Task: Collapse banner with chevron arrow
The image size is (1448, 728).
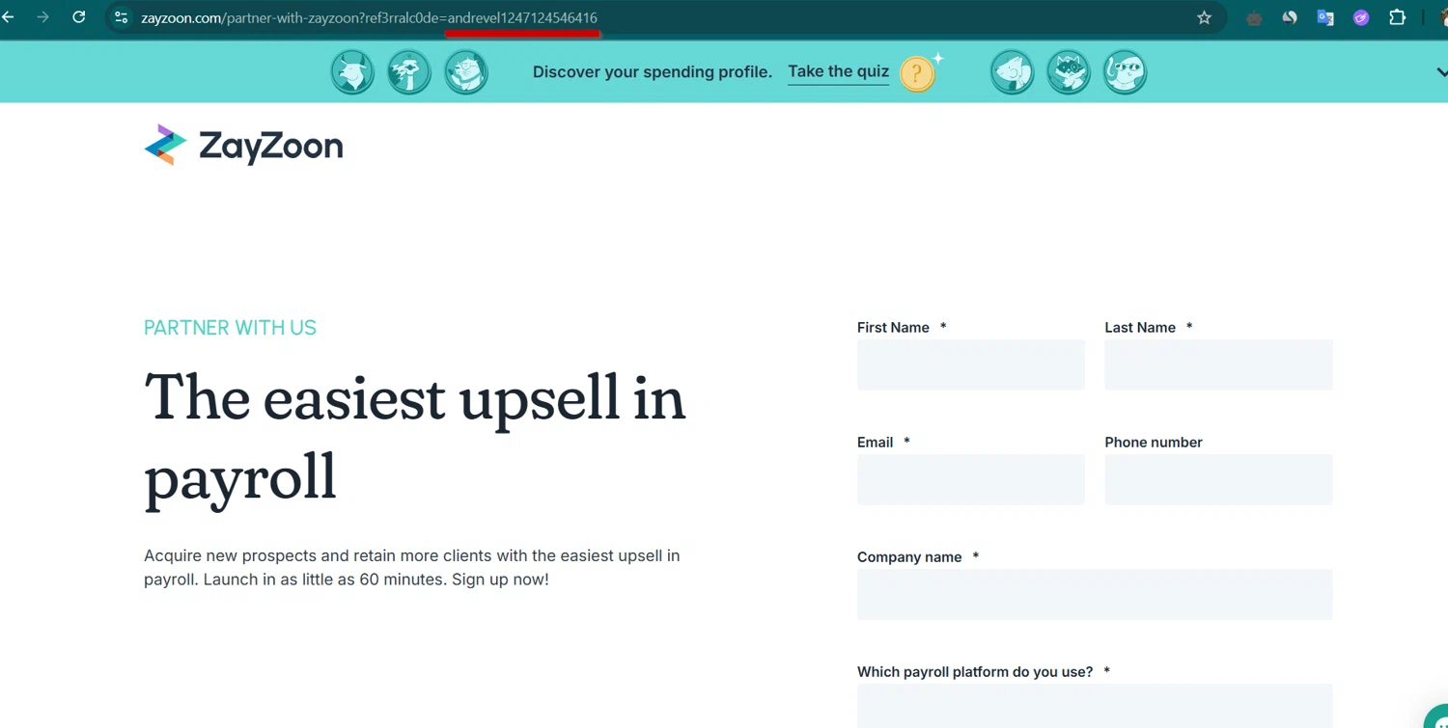Action: pyautogui.click(x=1441, y=72)
